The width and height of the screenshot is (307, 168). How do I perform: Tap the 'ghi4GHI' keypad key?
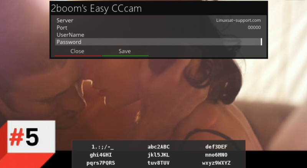click(101, 155)
